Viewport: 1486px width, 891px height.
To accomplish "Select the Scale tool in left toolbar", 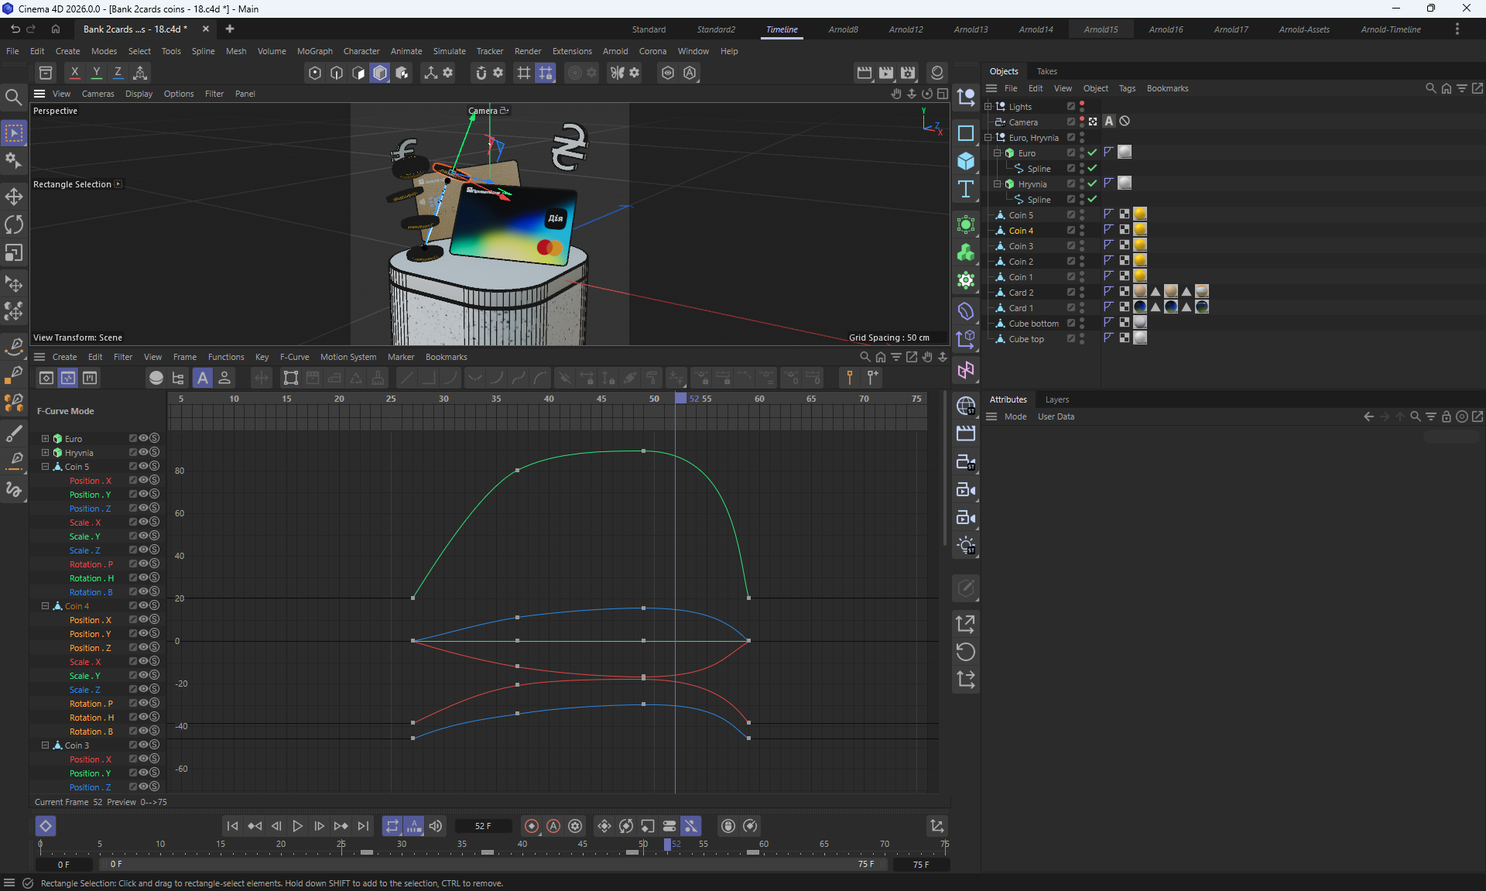I will pos(14,253).
